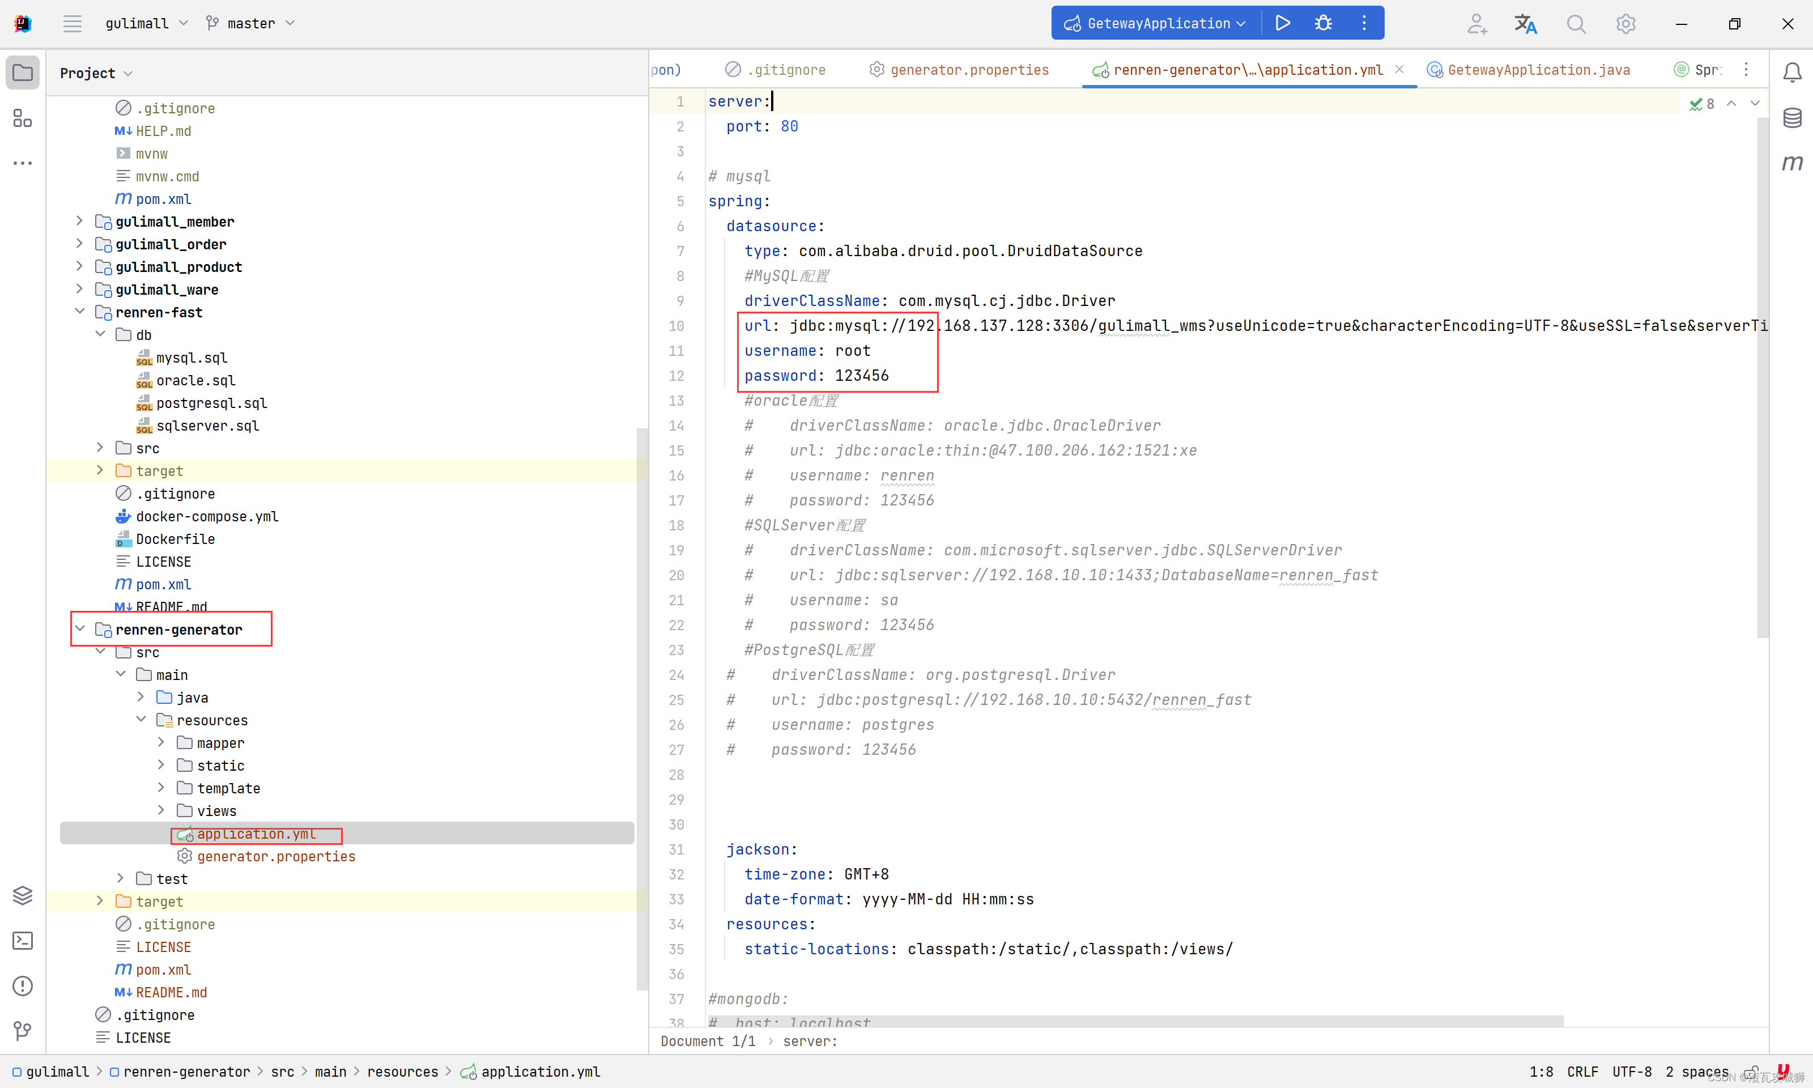Start debugging with the bug icon
Viewport: 1813px width, 1088px height.
click(x=1323, y=23)
